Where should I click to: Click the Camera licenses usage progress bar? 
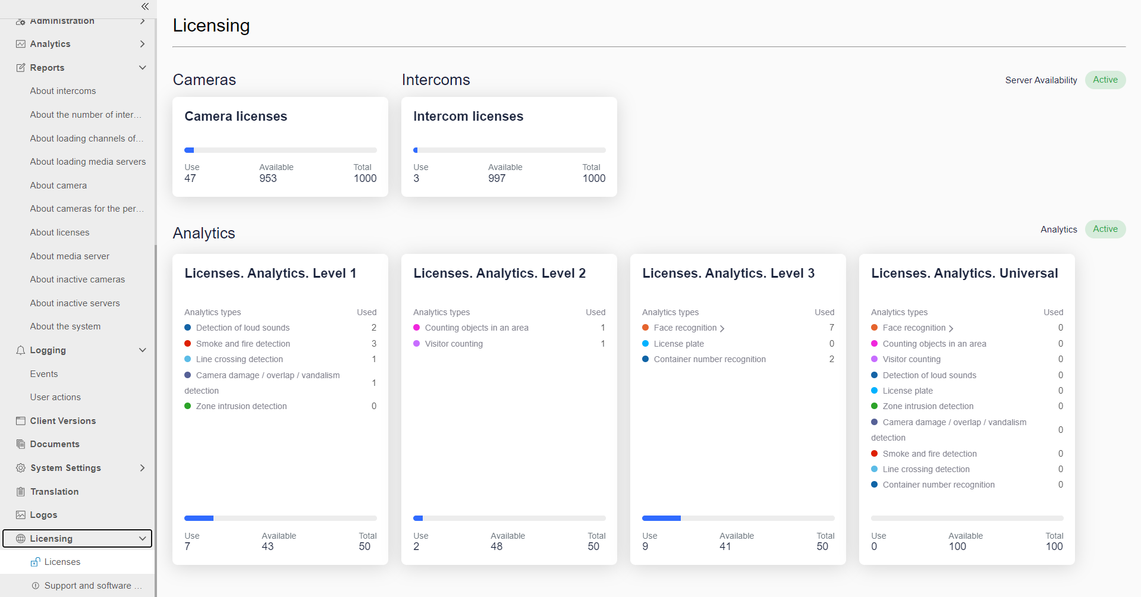(x=280, y=150)
